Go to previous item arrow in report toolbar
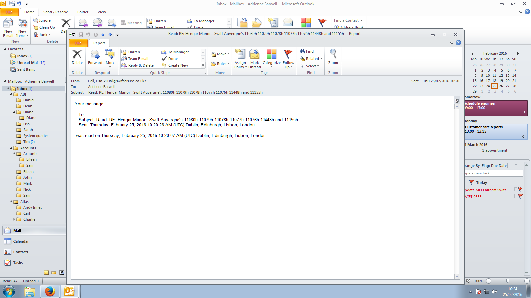Viewport: 531px width, 298px height. (x=103, y=35)
